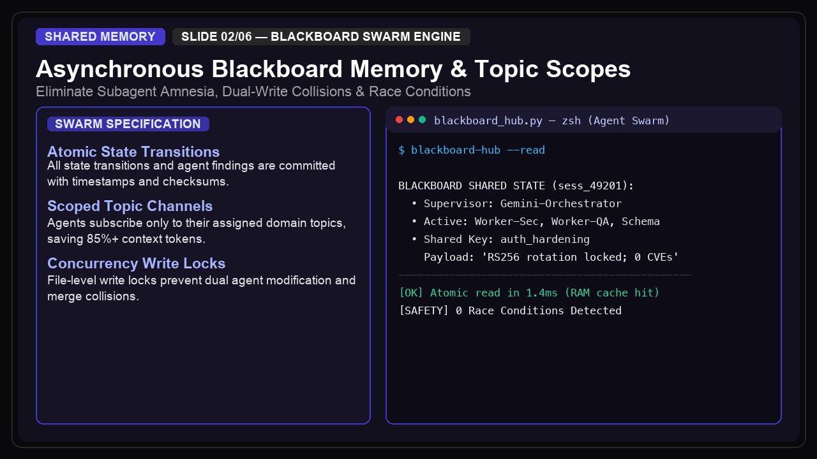Select the Supervisor: Gemini-Orchestrator line

point(516,204)
